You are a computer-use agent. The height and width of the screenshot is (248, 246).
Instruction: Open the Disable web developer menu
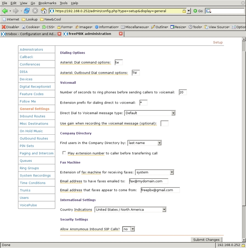[x=10, y=27]
